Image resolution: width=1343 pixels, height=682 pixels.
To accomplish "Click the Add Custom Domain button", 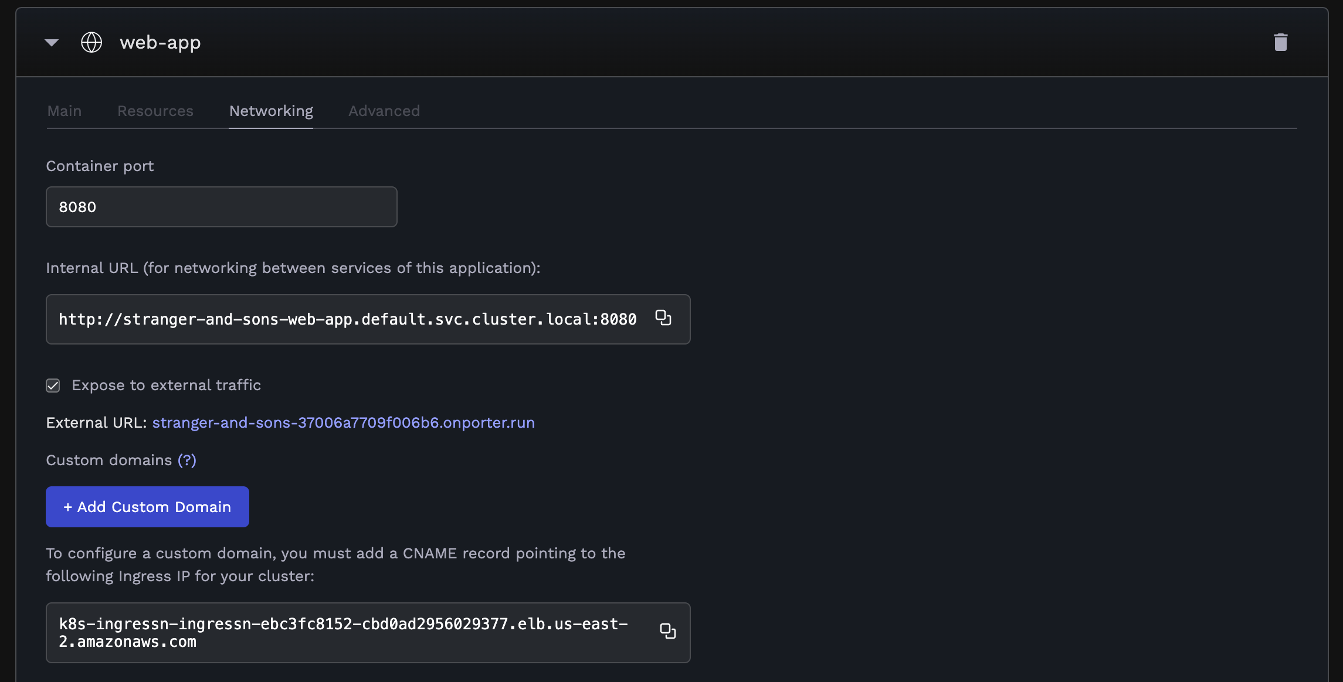I will click(x=147, y=506).
